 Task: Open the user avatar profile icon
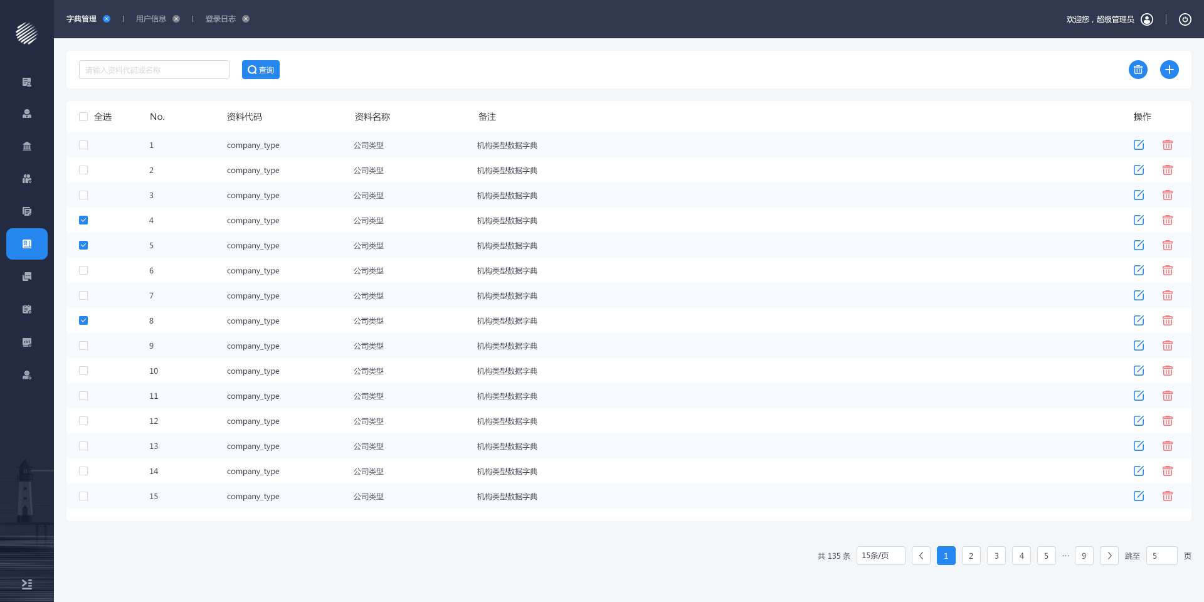(x=1147, y=19)
